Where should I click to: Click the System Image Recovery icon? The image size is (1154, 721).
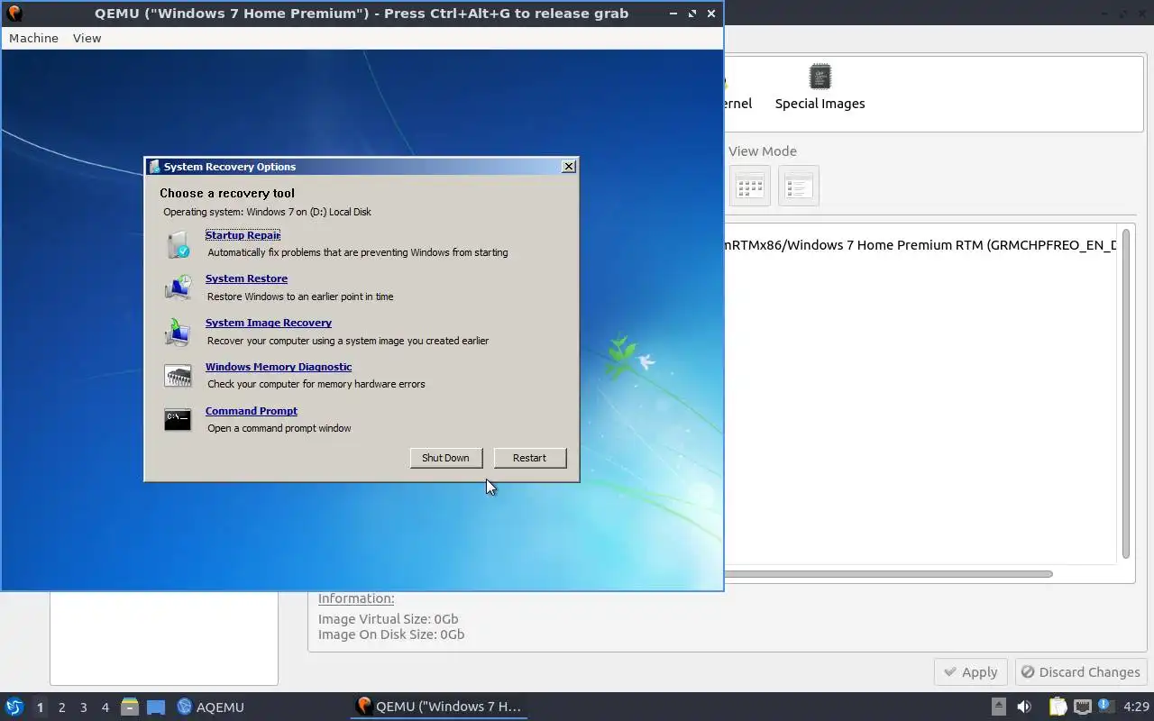tap(178, 333)
